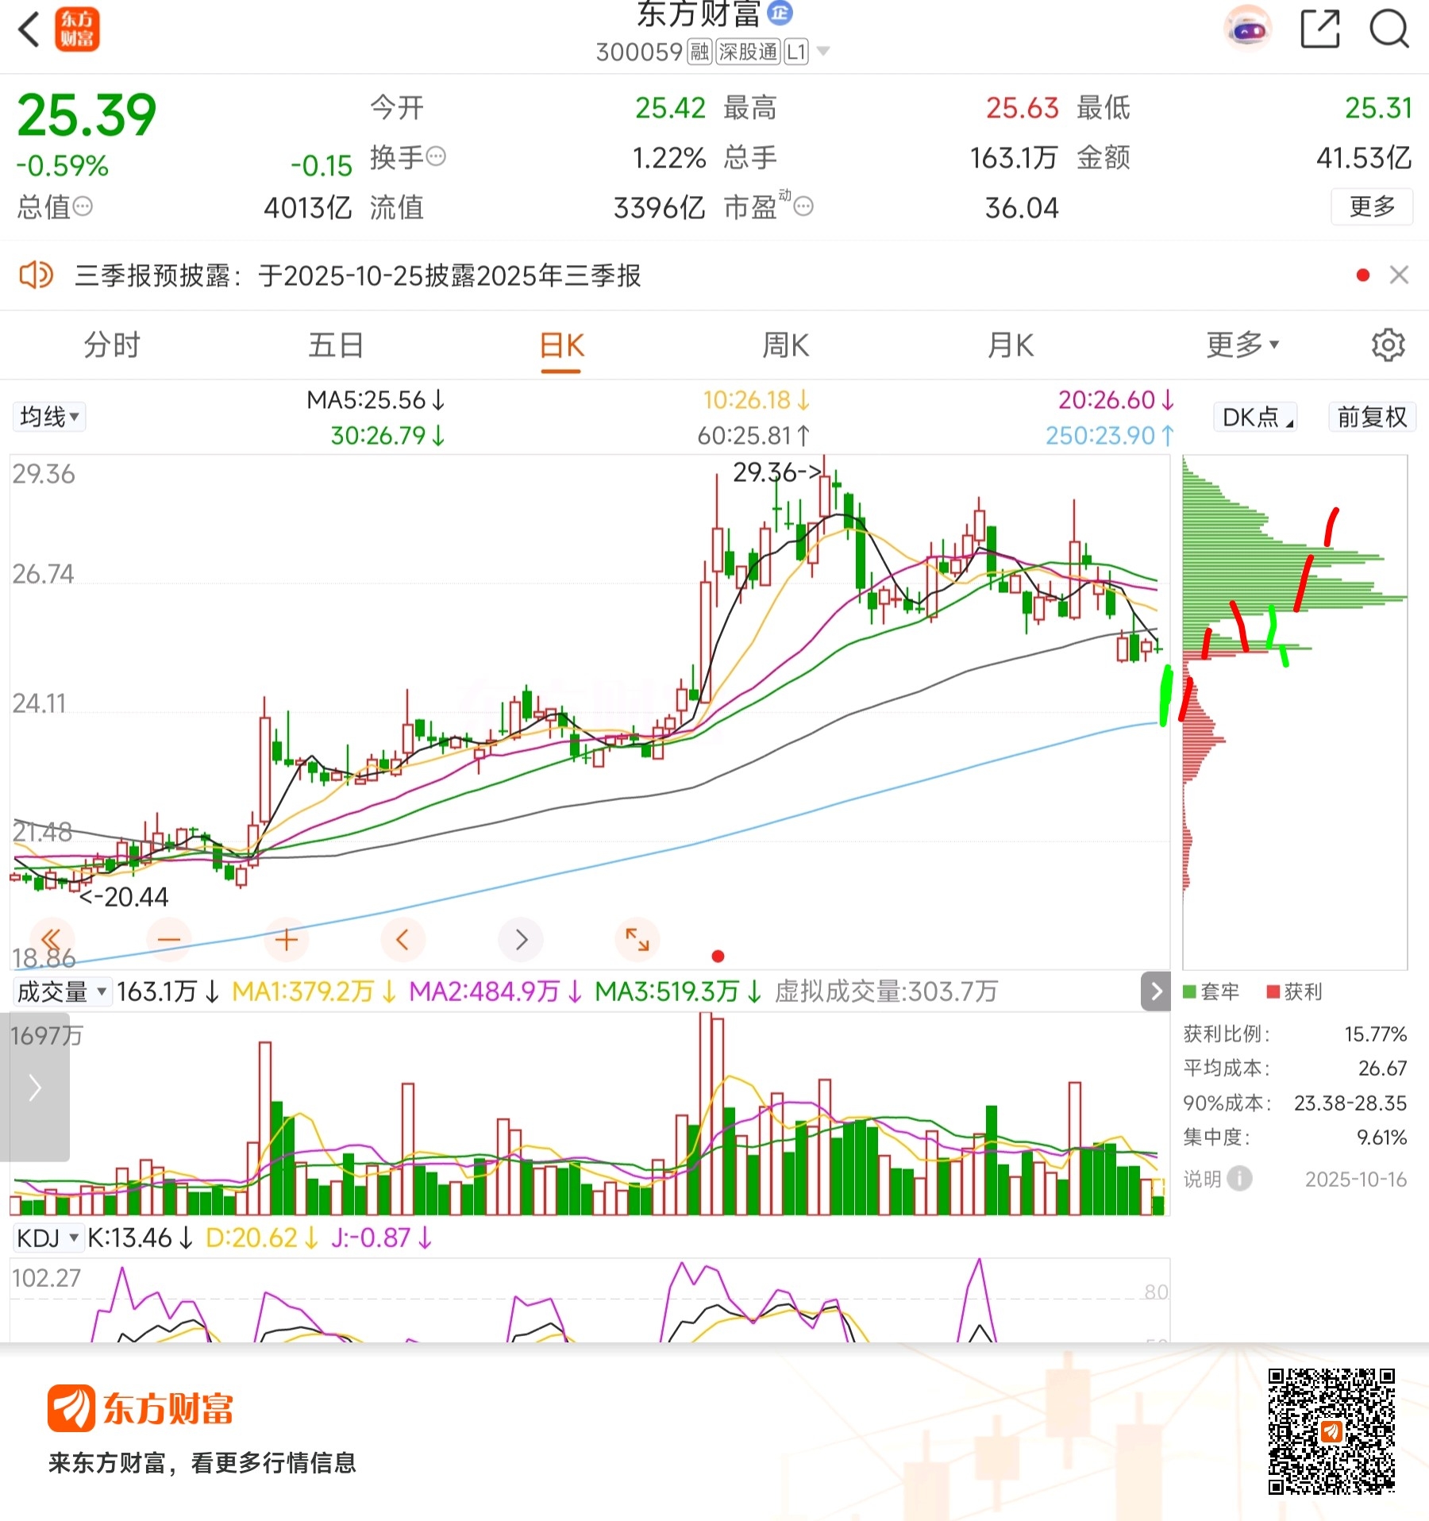Switch to the 月K chart tab

[1010, 345]
